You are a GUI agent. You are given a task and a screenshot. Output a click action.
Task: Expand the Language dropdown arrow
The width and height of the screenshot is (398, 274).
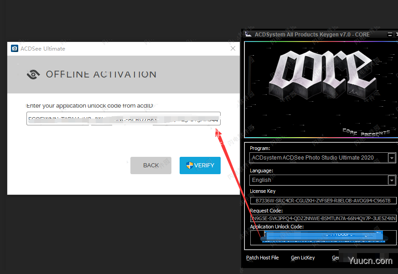pyautogui.click(x=392, y=180)
